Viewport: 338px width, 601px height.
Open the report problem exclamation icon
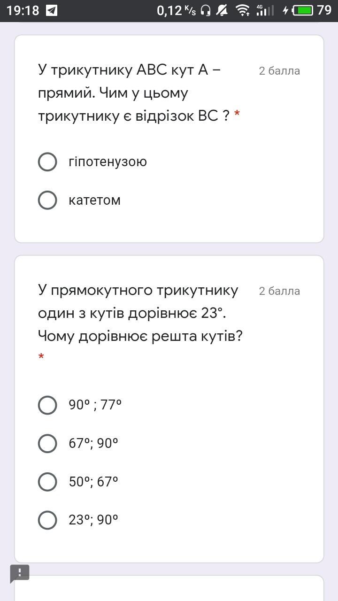point(20,573)
